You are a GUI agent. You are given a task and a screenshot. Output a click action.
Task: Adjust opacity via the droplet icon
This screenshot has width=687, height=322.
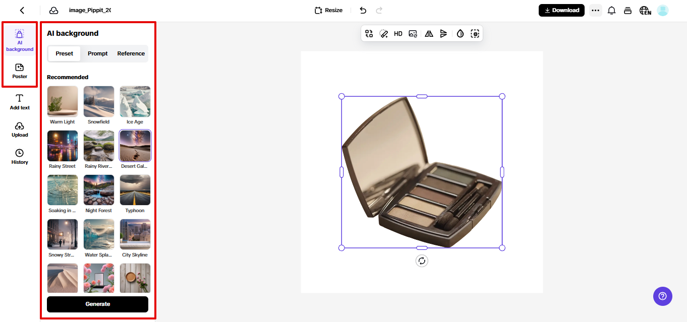(460, 33)
